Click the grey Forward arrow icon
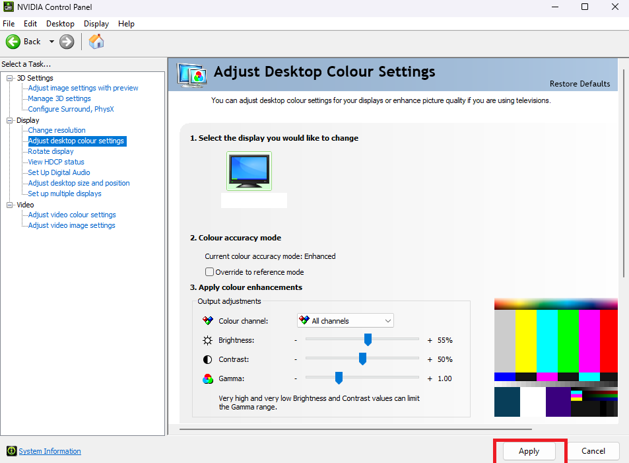Viewport: 629px width, 463px height. click(x=67, y=42)
